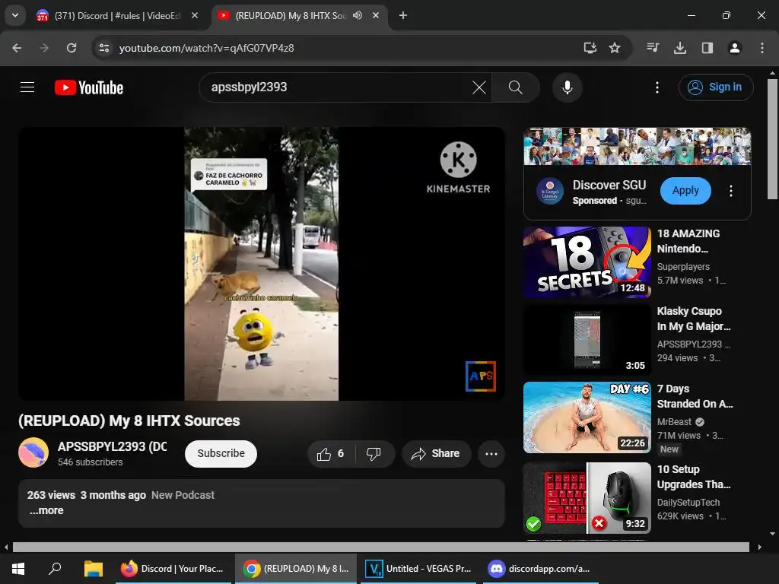This screenshot has height=584, width=779.
Task: Switch to discordapp.com window in taskbar
Action: pos(540,569)
